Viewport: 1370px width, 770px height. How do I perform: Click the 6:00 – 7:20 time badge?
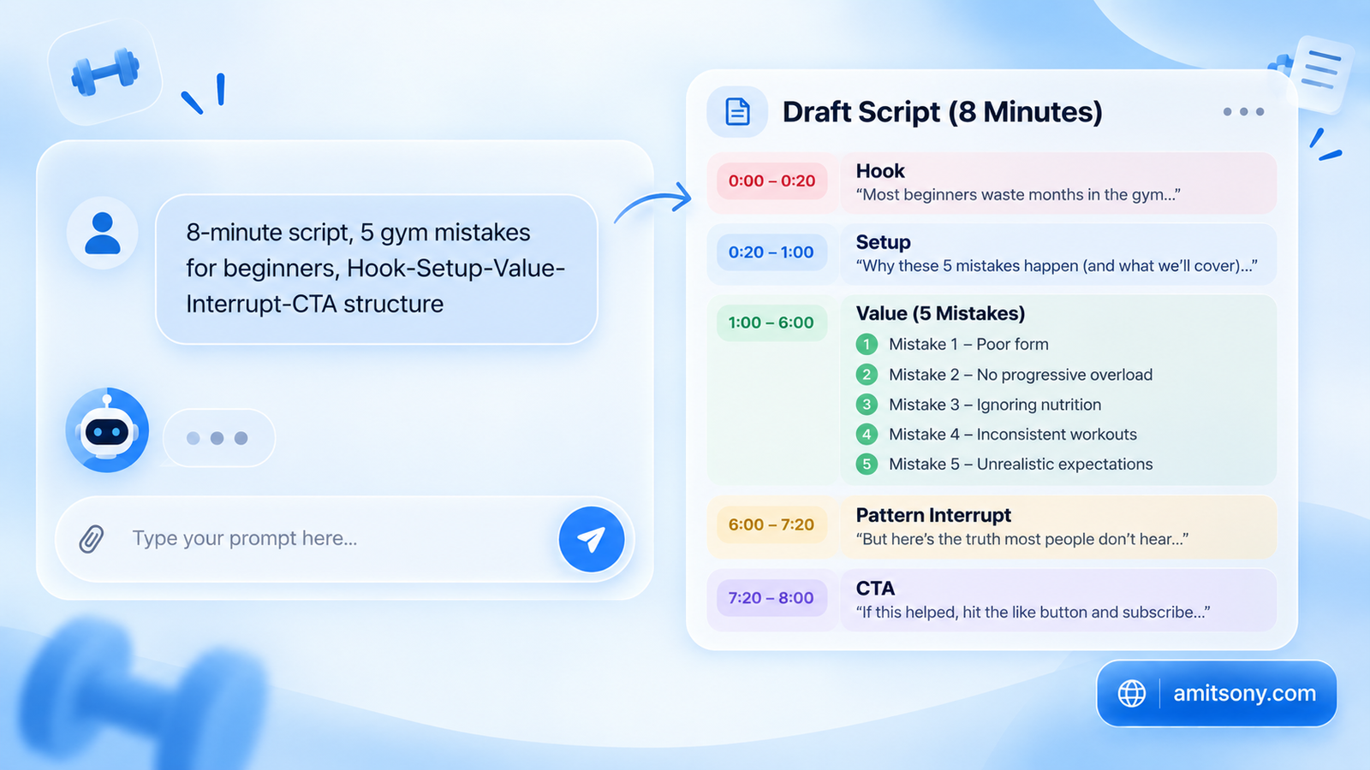coord(771,524)
